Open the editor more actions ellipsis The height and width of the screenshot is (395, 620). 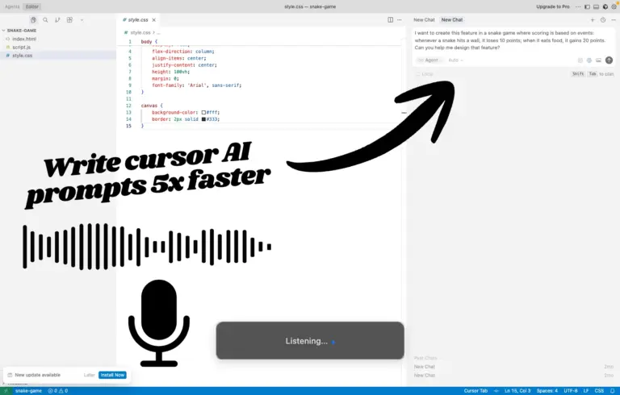coord(400,19)
